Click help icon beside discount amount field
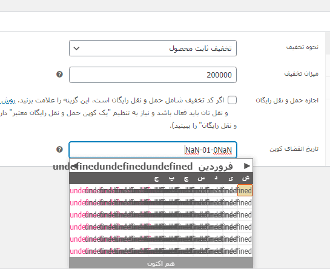The image size is (330, 269). pyautogui.click(x=59, y=75)
